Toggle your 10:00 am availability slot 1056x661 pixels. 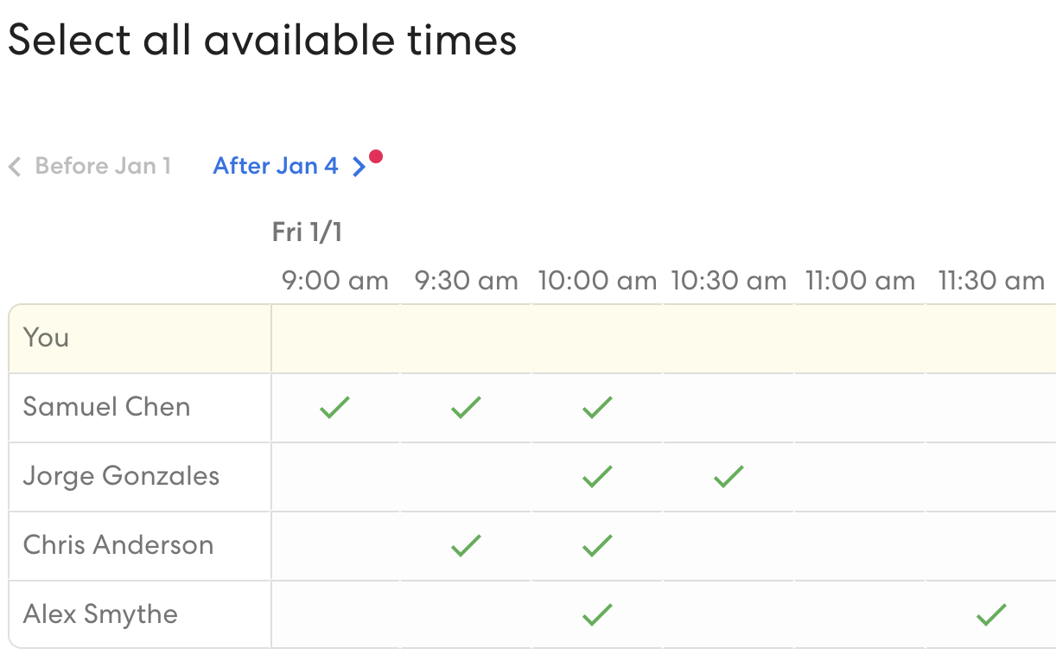pyautogui.click(x=597, y=339)
